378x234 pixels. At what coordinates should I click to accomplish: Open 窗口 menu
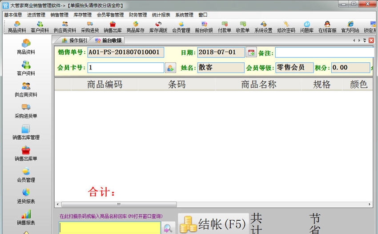point(203,15)
